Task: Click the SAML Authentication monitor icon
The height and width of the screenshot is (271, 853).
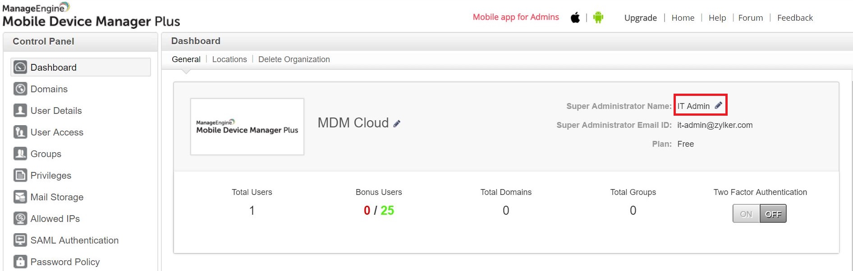Action: 20,240
